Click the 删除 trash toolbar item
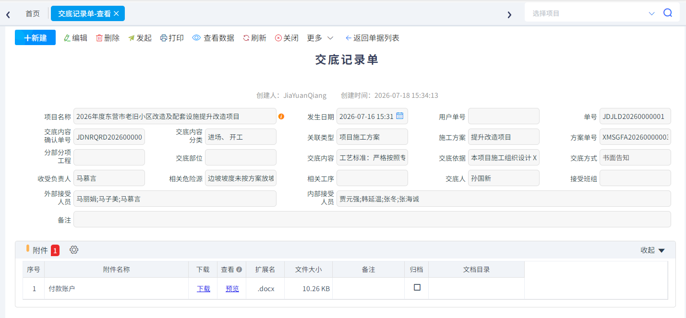 coord(108,38)
